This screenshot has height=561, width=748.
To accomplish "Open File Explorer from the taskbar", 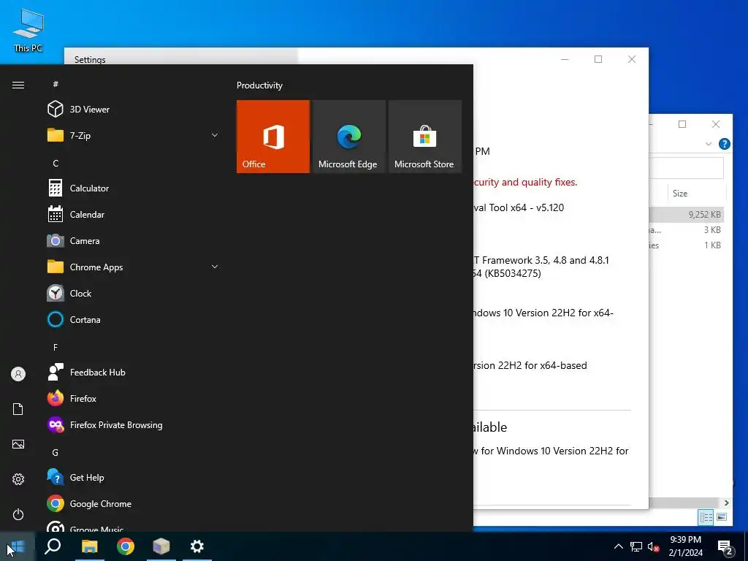I will pyautogui.click(x=89, y=546).
